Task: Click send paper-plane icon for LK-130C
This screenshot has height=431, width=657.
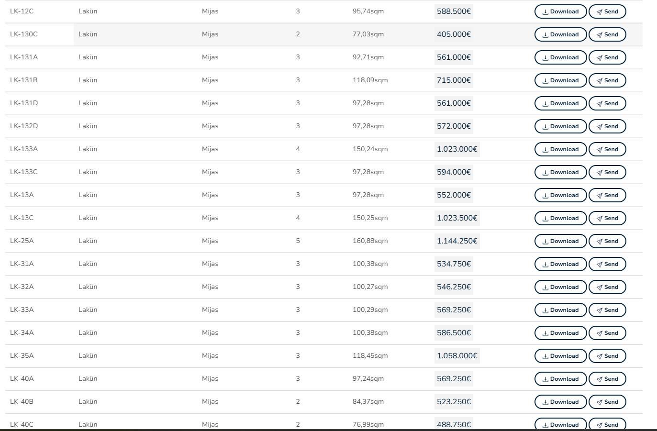Action: click(x=599, y=35)
